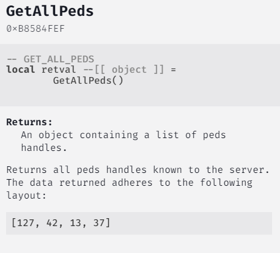Viewport: 280px width, 253px height.
Task: Click the equals sign in code
Action: [x=174, y=70]
